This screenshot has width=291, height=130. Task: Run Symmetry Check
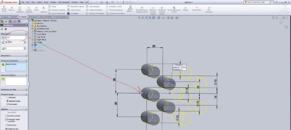tap(114, 6)
